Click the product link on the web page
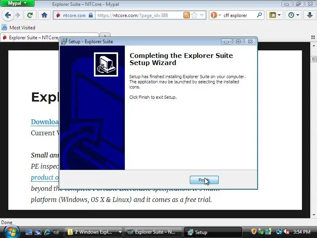This screenshot has width=317, height=238. (x=45, y=177)
